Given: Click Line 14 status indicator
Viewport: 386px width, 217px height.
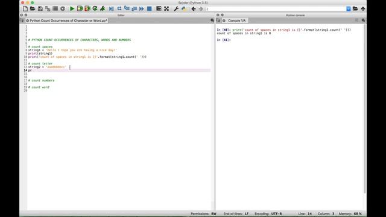Looking at the screenshot, I should (x=305, y=214).
